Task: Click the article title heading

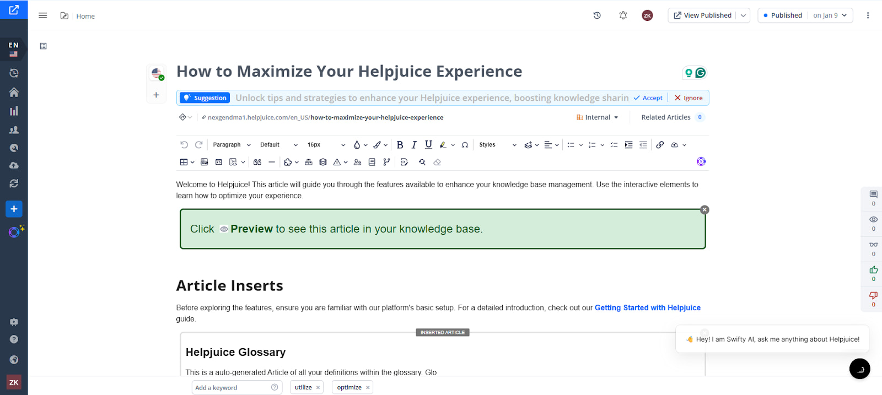Action: pyautogui.click(x=349, y=72)
